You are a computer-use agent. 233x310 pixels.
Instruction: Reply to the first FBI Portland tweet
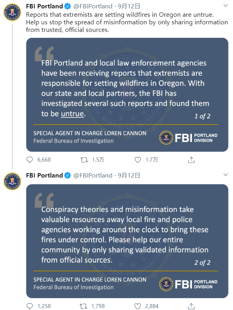pyautogui.click(x=29, y=160)
